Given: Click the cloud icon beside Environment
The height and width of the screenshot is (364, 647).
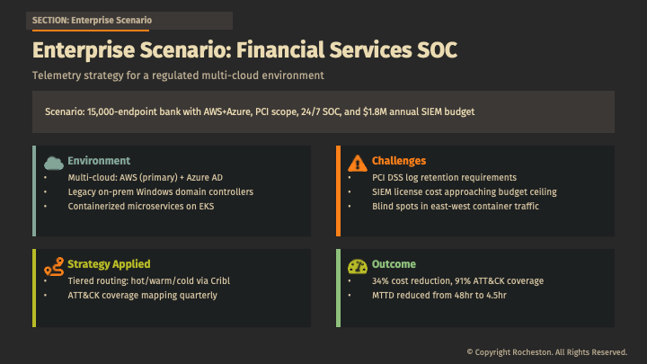Looking at the screenshot, I should [53, 163].
